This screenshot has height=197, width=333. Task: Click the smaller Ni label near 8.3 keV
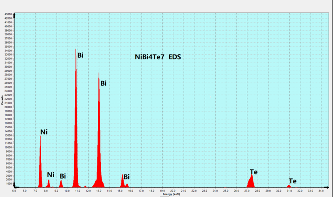[x=50, y=175]
